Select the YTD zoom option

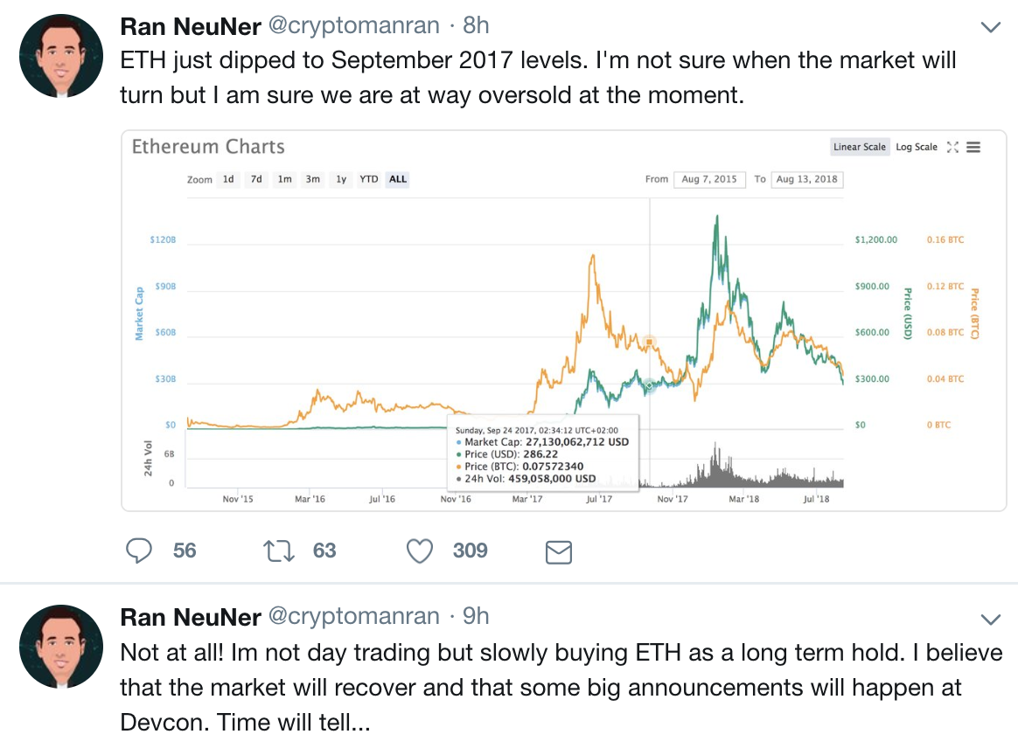(369, 179)
